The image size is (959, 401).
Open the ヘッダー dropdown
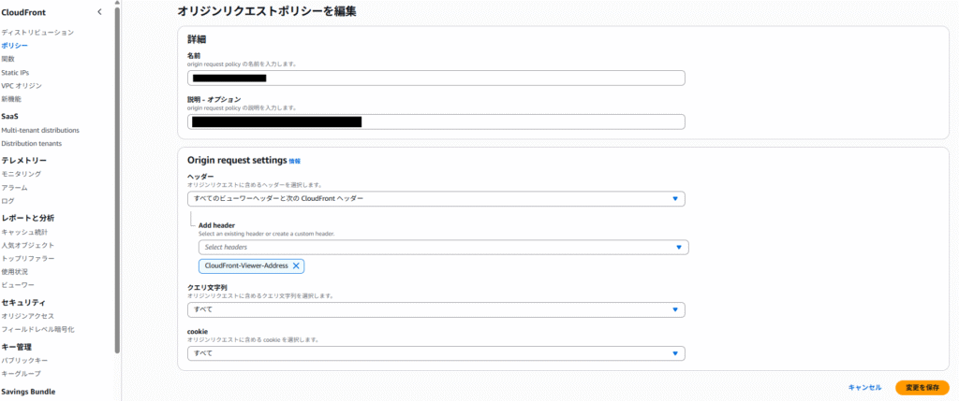pos(435,199)
